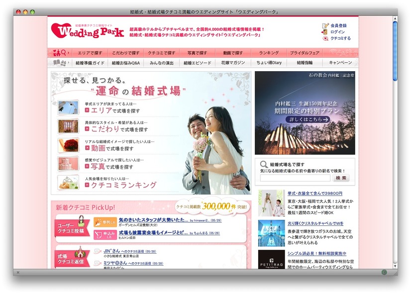Click the couple search icon in pink navigation bar

tap(60, 53)
